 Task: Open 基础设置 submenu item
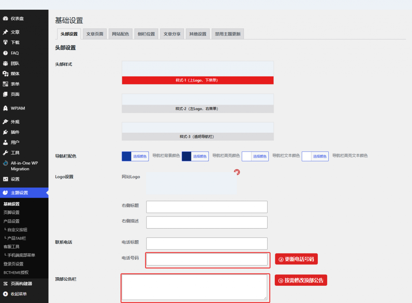(x=12, y=204)
